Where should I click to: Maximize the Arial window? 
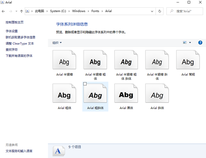pos(189,2)
